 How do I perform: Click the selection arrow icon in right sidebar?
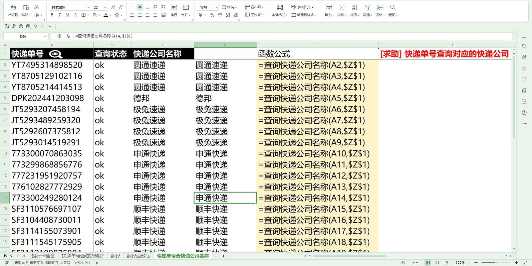click(524, 46)
